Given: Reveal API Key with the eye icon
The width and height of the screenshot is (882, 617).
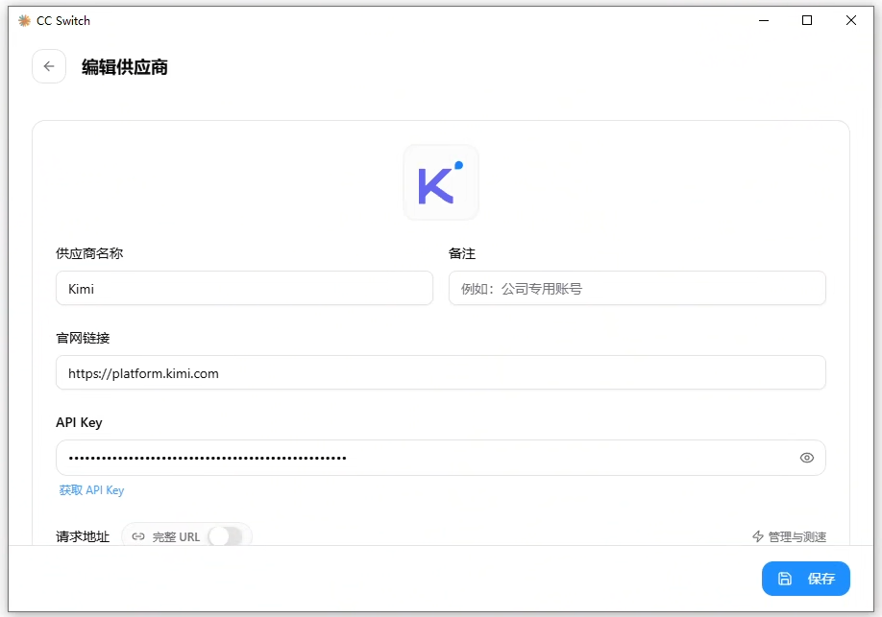Looking at the screenshot, I should pyautogui.click(x=807, y=458).
